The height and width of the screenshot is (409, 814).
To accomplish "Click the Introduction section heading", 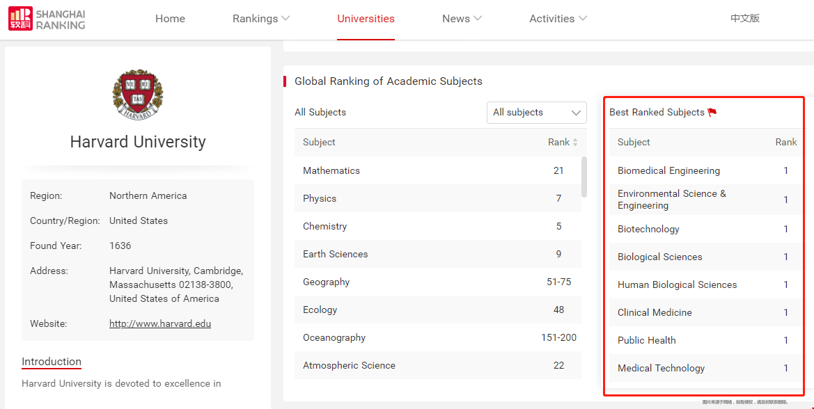I will [52, 362].
